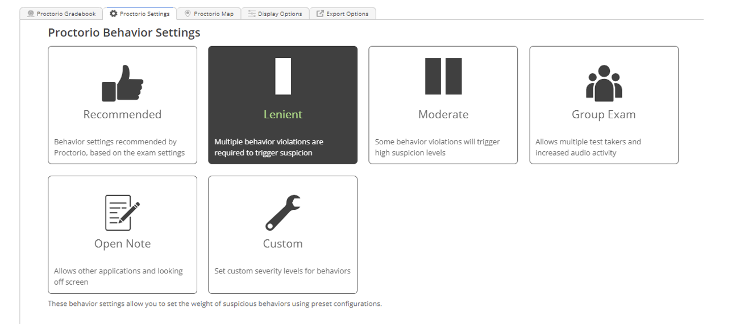Switch to the Display Options tab

tap(275, 14)
